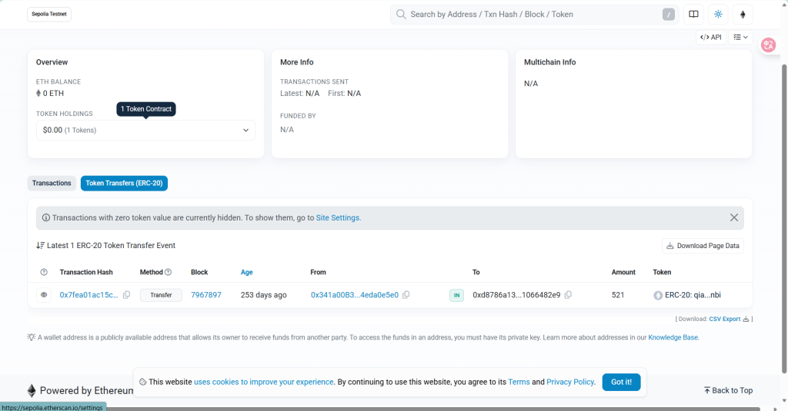Copy the transaction hash 0x7fea01ac15c

(127, 295)
